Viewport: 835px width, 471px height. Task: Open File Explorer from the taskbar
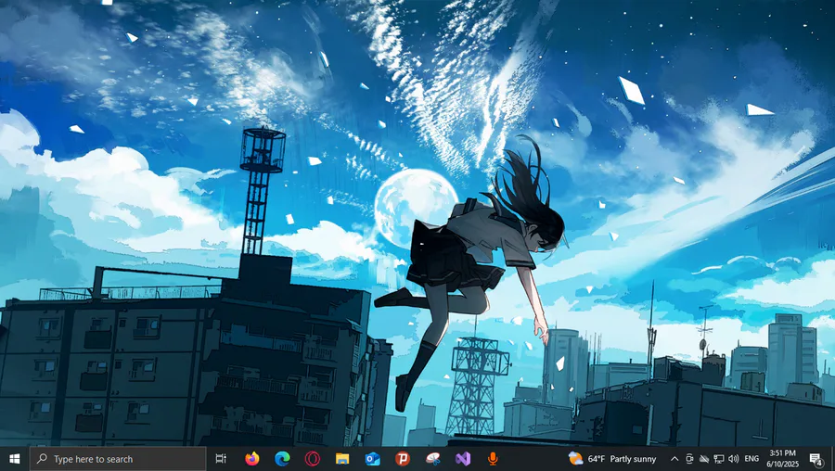click(341, 459)
